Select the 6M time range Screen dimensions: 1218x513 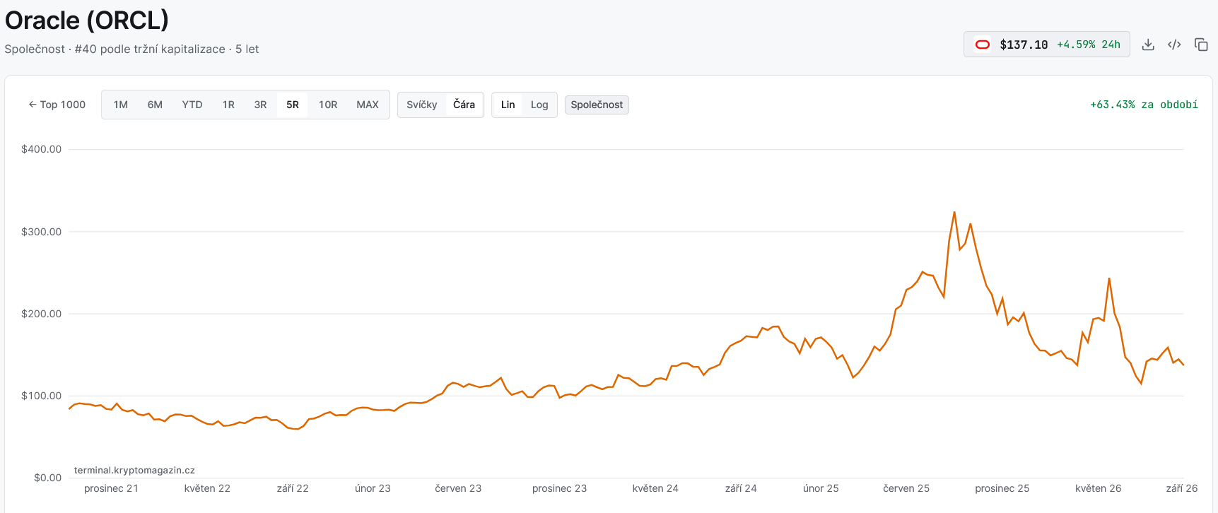[x=155, y=105]
